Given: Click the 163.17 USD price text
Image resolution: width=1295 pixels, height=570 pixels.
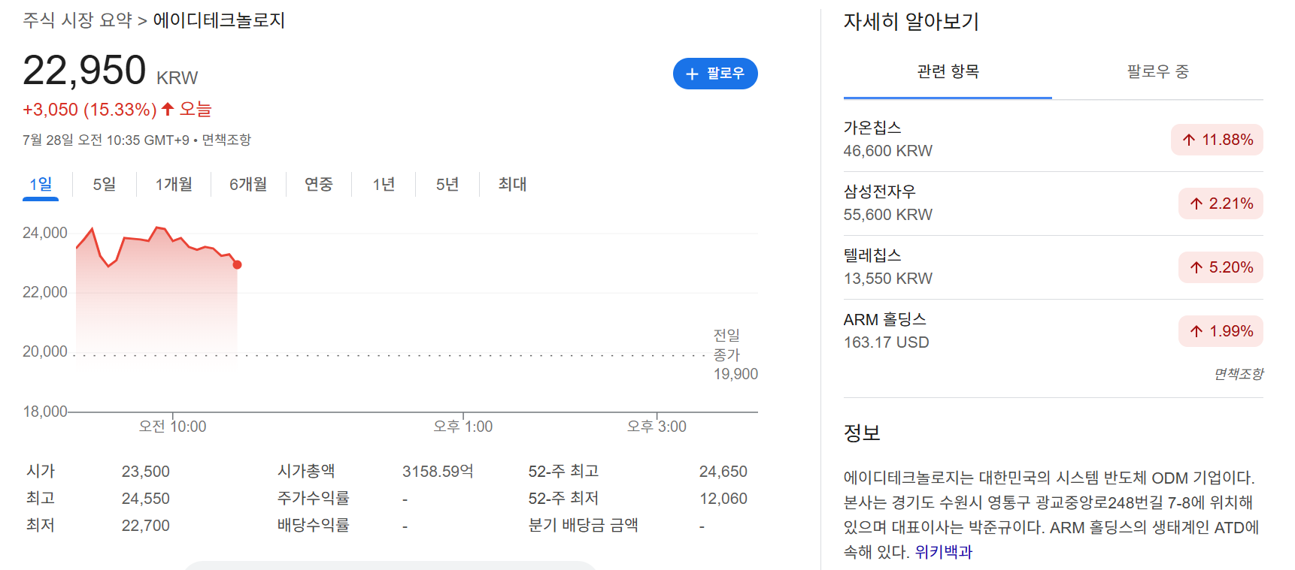Looking at the screenshot, I should pyautogui.click(x=887, y=342).
